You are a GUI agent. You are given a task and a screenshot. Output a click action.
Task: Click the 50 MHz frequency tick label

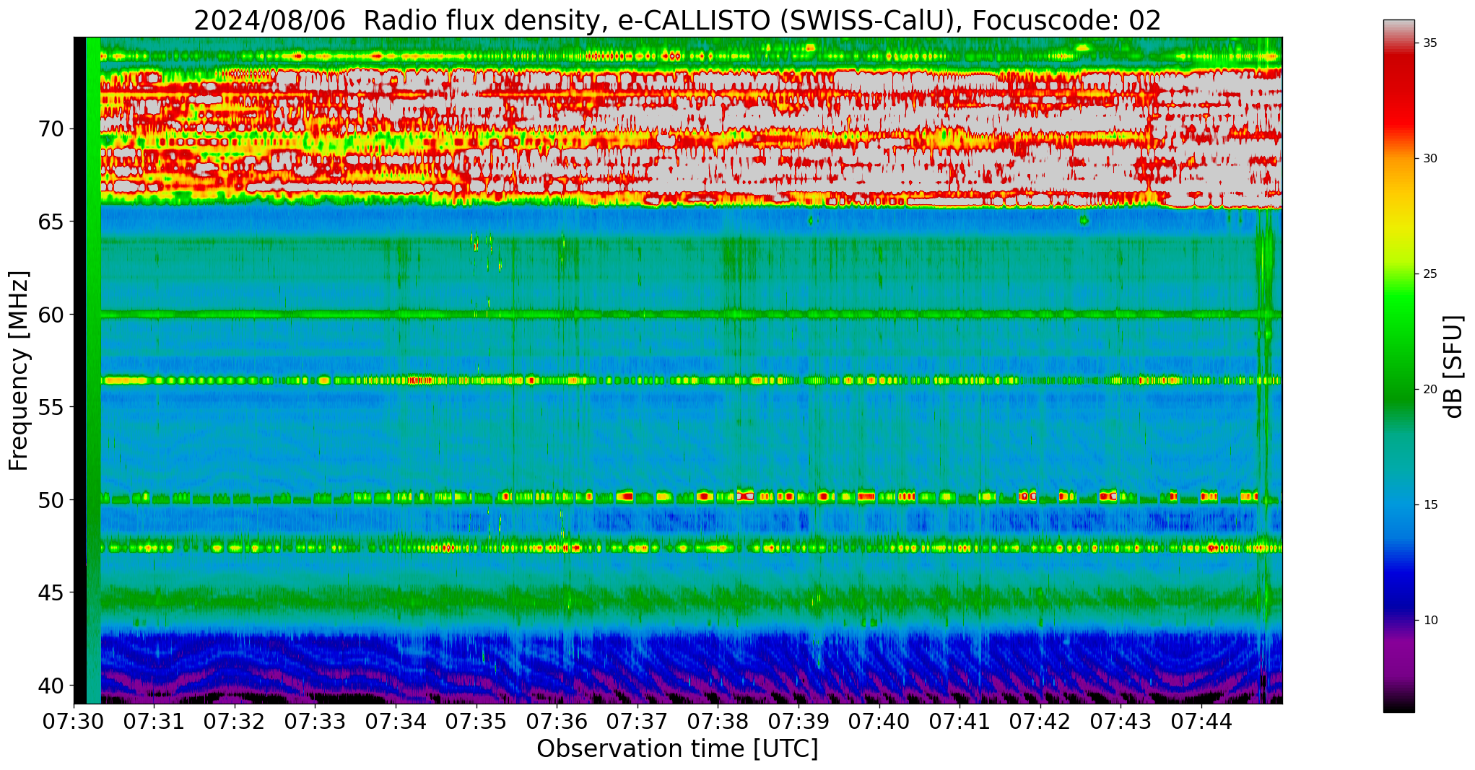(x=51, y=499)
